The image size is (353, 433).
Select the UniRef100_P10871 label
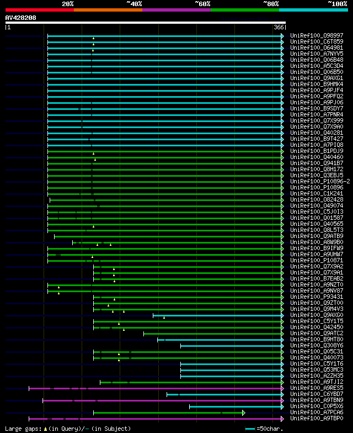pos(317,261)
